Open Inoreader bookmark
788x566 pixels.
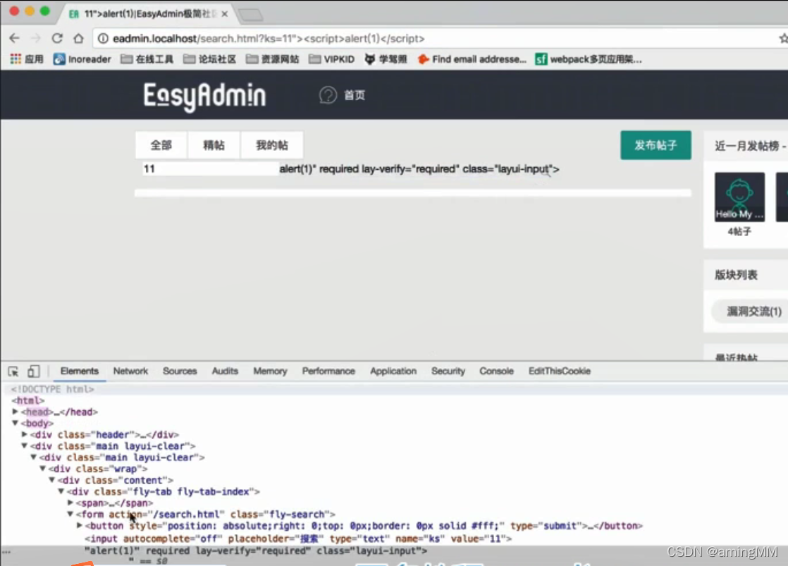coord(82,59)
